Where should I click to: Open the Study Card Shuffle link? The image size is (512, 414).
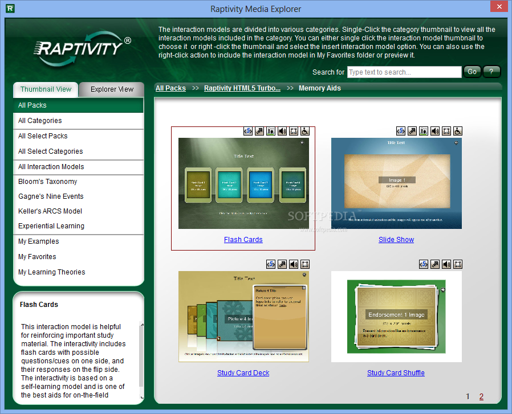coord(396,373)
